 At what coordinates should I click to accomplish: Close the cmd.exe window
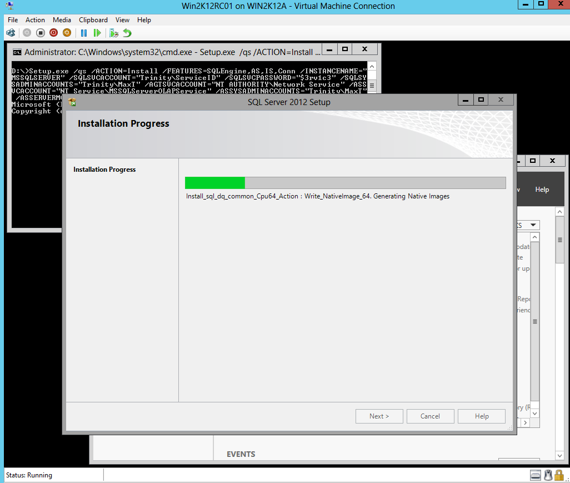(x=365, y=49)
